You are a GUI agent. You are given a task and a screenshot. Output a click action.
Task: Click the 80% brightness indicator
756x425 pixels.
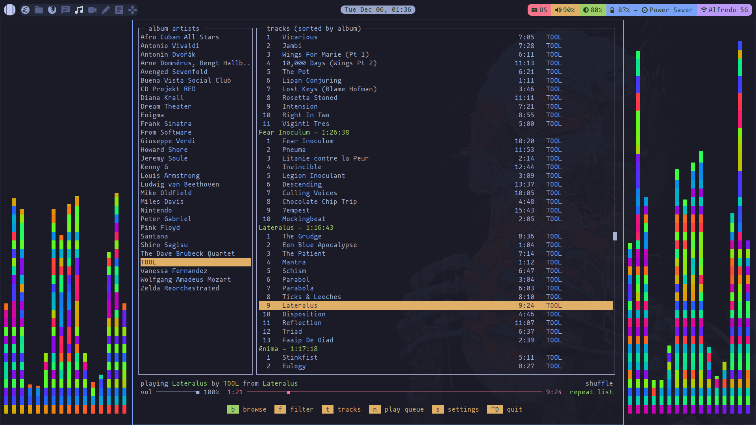592,10
